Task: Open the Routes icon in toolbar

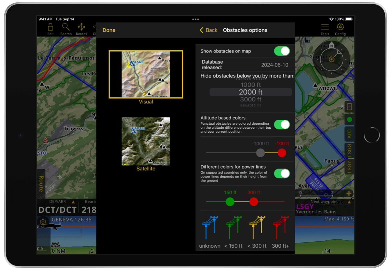Action: point(81,28)
